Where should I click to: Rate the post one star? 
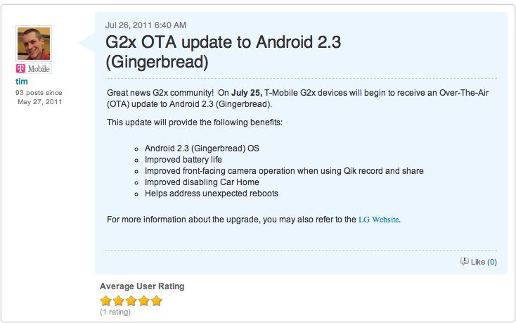[106, 300]
